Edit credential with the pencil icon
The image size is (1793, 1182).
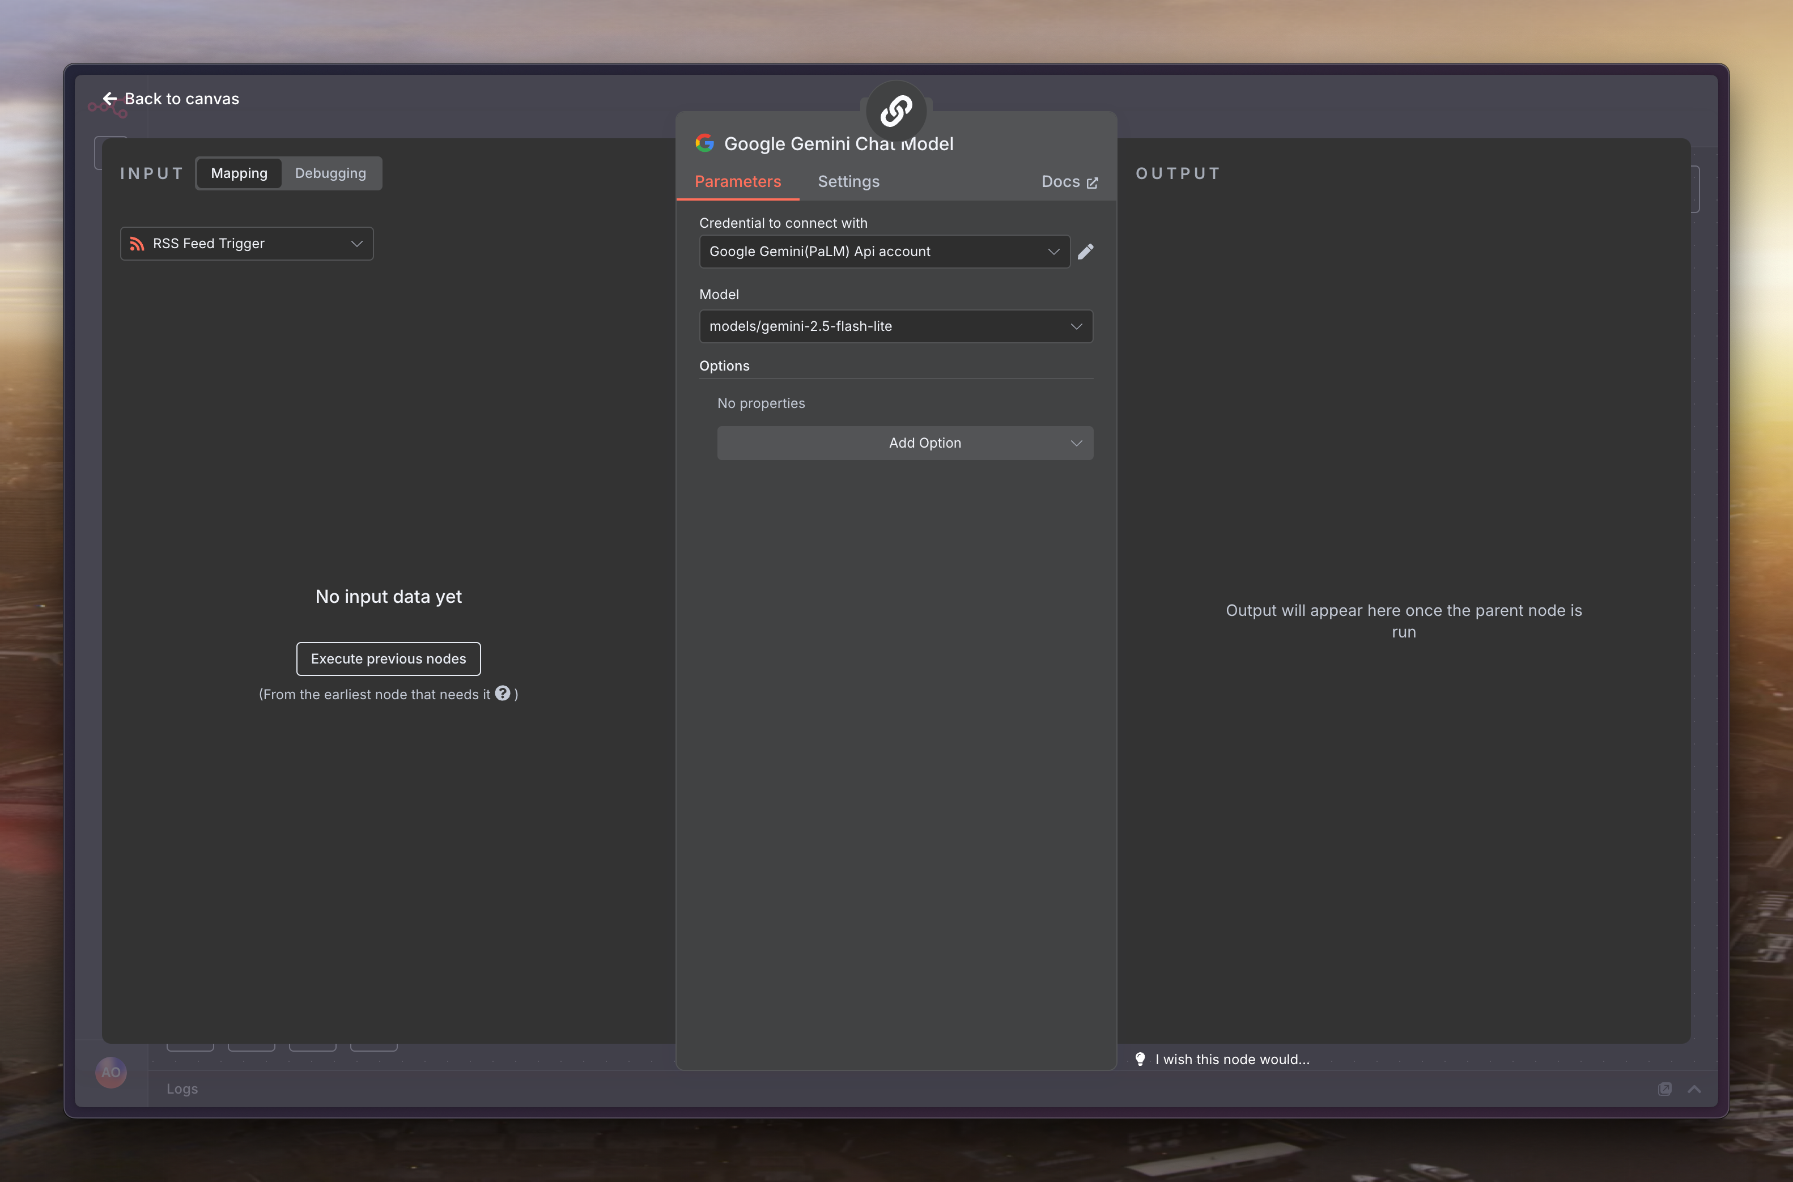click(1085, 252)
